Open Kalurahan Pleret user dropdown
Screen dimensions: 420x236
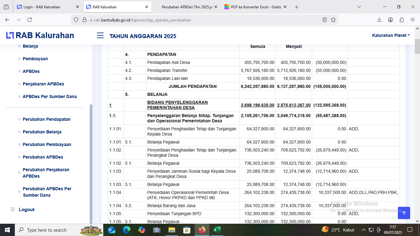pyautogui.click(x=391, y=35)
